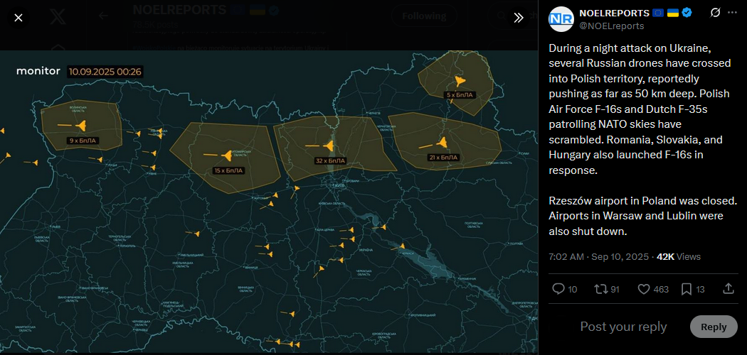Click the drone icon inside 5 x БпЛА zone

(460, 81)
